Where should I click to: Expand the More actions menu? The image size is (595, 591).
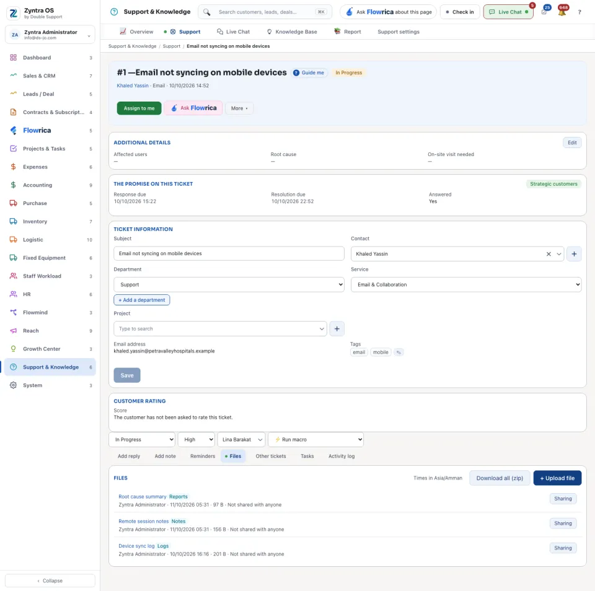coord(239,108)
